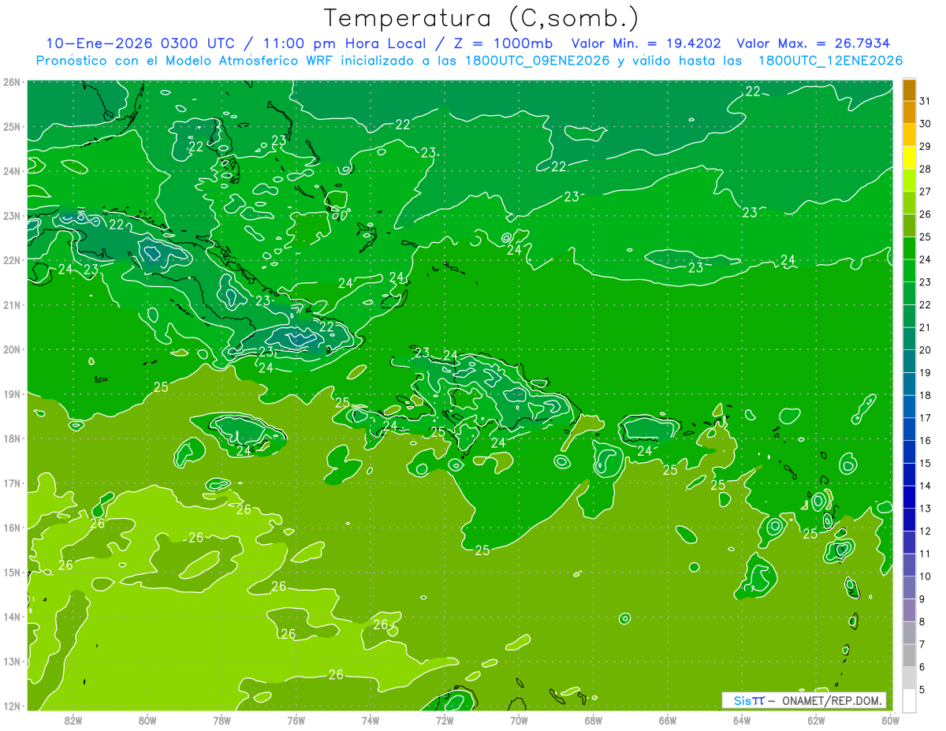The height and width of the screenshot is (731, 946).
Task: Click the '68W' longitude axis label
Action: 594,721
